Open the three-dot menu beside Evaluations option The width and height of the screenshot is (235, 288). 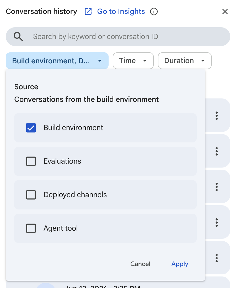217,151
